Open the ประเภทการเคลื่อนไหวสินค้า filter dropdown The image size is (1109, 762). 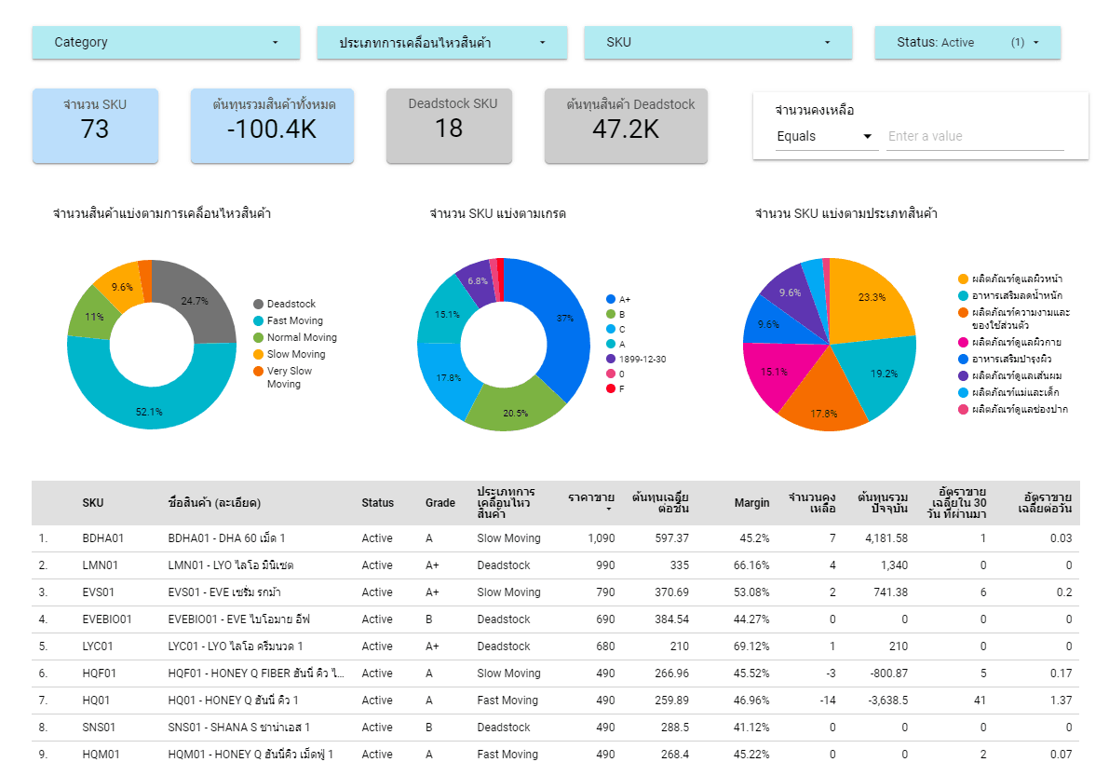pos(440,42)
